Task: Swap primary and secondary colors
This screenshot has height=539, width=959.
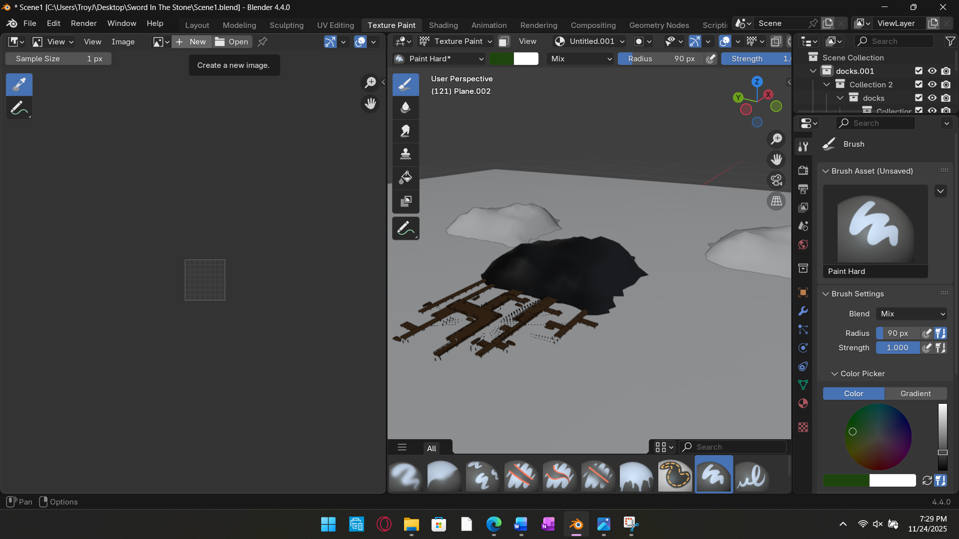Action: pos(927,481)
